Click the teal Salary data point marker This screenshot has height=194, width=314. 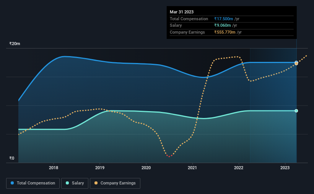coord(296,111)
